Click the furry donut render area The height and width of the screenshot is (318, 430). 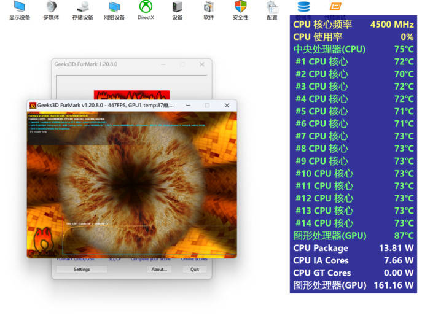pyautogui.click(x=133, y=184)
